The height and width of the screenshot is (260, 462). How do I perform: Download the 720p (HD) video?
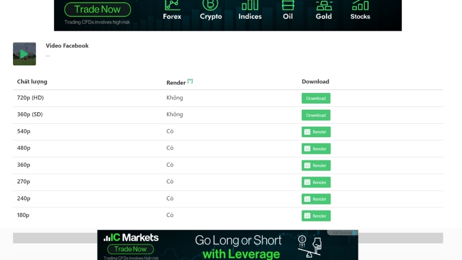coord(316,98)
